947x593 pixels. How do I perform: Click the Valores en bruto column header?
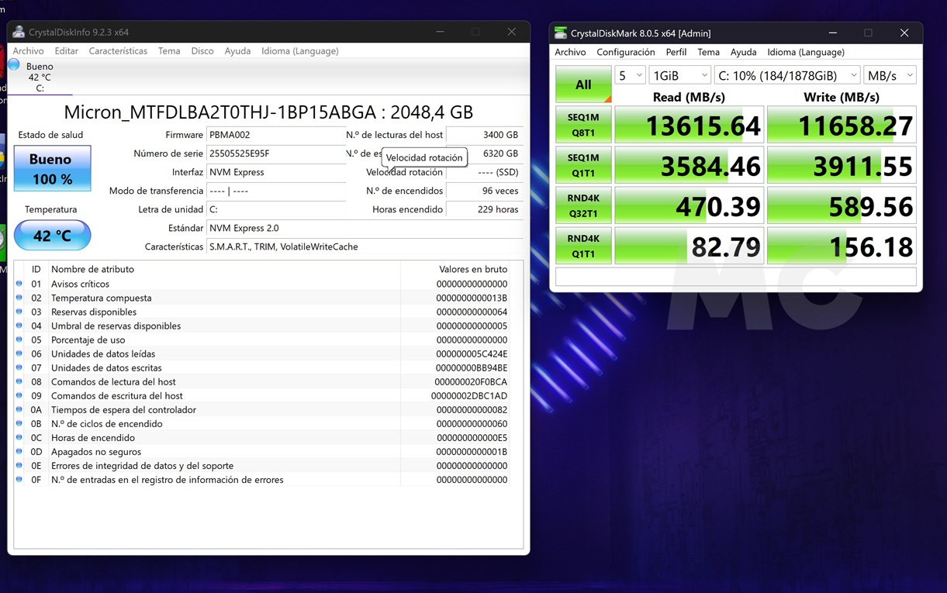455,269
